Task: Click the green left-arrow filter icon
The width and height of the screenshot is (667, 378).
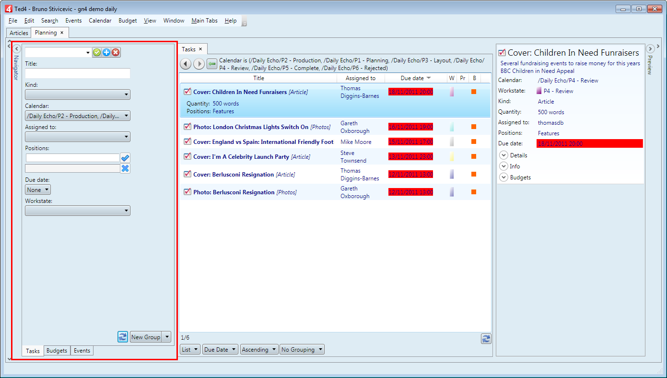Action: [212, 64]
